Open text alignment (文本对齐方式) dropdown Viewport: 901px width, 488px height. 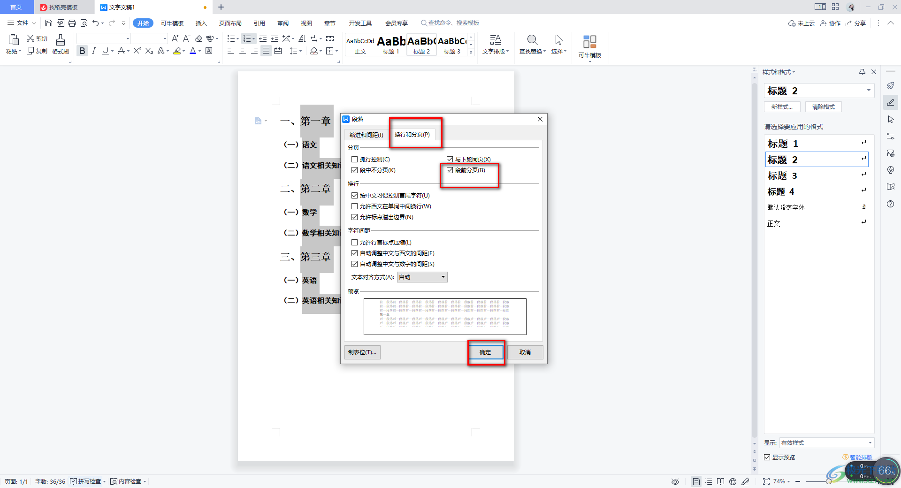coord(422,277)
